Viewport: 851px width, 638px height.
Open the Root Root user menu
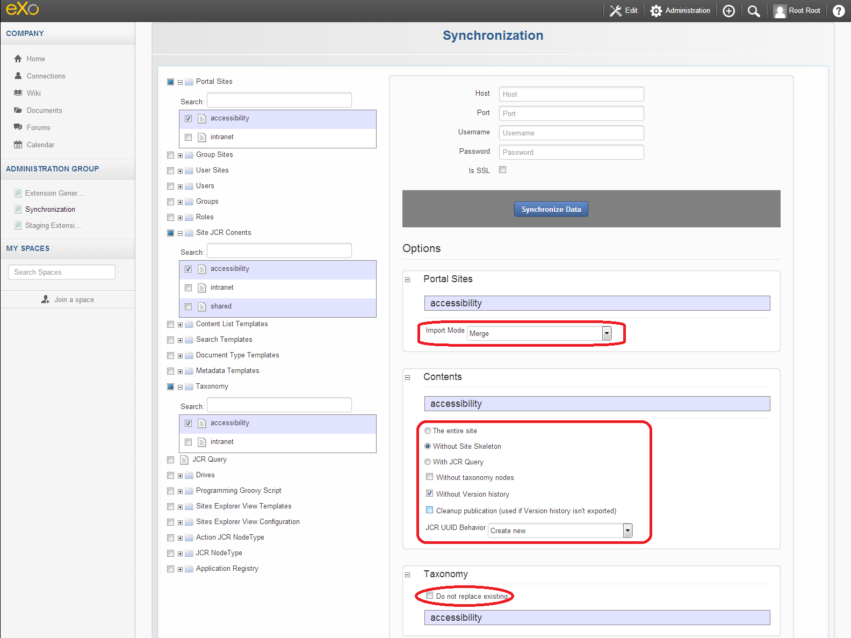pyautogui.click(x=797, y=11)
